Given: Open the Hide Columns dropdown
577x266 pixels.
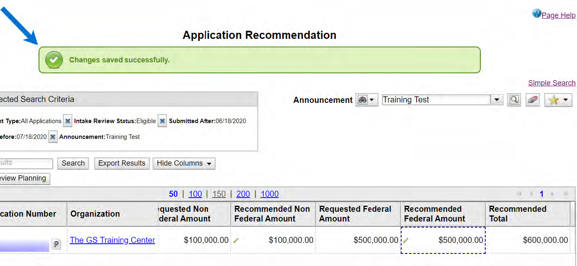Looking at the screenshot, I should tap(184, 164).
